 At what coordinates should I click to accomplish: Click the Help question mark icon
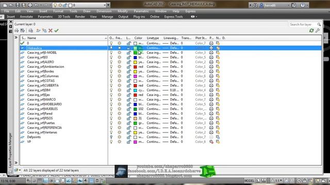[303, 5]
